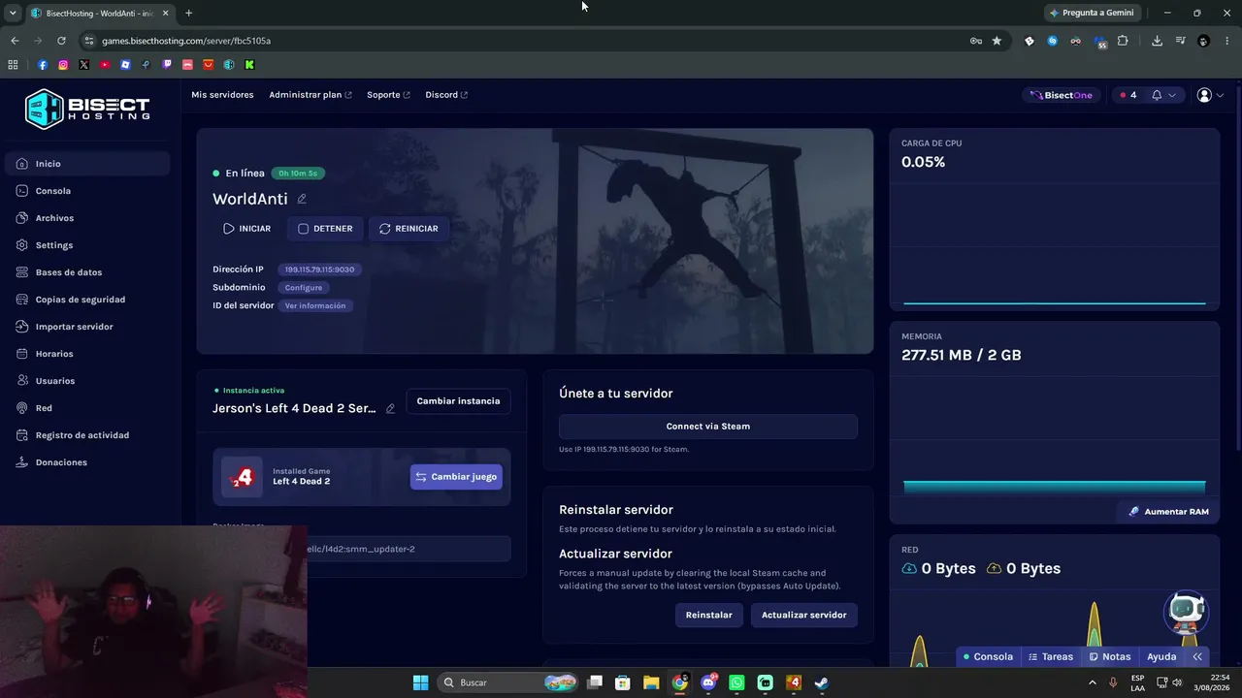
Task: Open the browser extensions puzzle icon
Action: click(1123, 41)
